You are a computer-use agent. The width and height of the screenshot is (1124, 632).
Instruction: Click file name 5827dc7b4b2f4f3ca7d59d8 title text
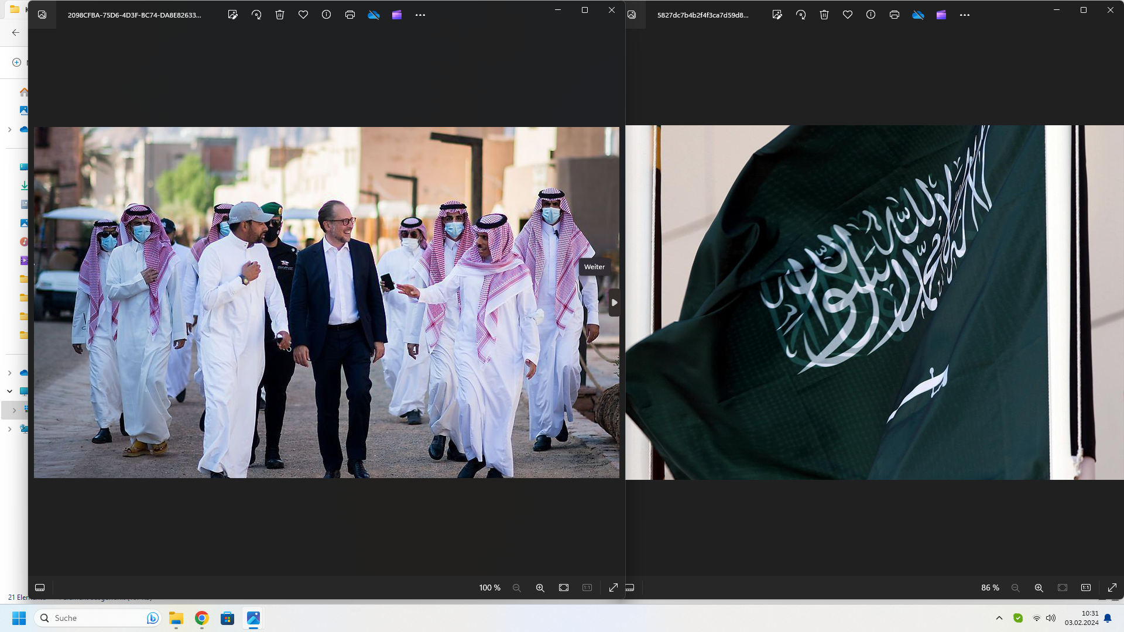coord(703,15)
